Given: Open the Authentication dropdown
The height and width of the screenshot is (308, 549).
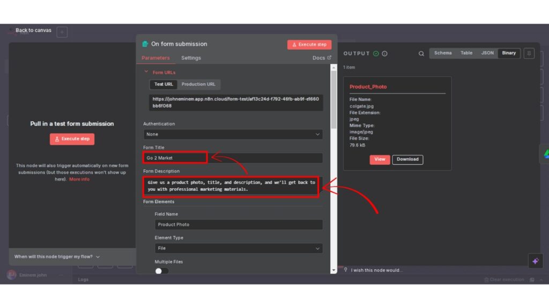Looking at the screenshot, I should 233,134.
